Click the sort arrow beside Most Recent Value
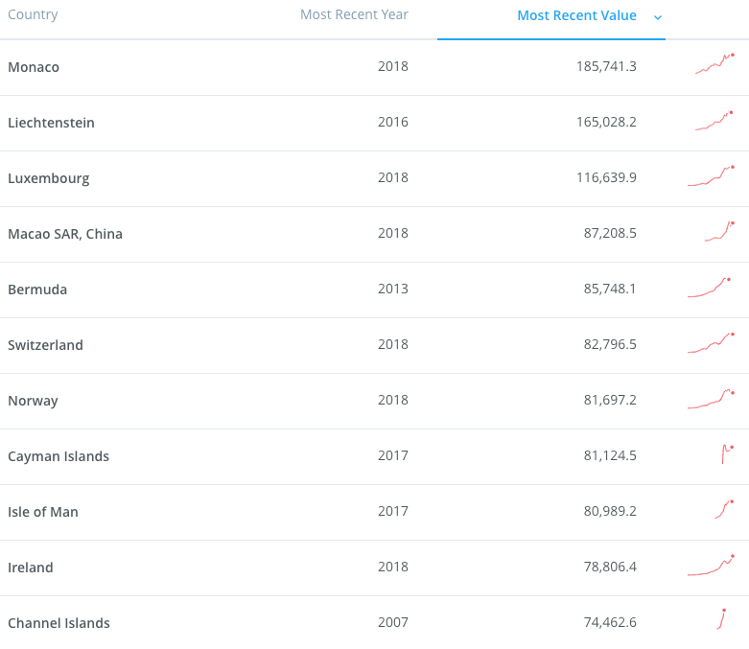Screen dimensions: 749x649 [x=658, y=16]
